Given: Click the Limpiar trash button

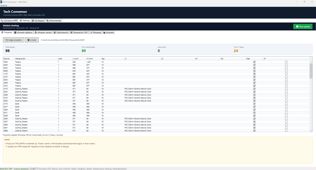Looking at the screenshot, I should [x=32, y=40].
